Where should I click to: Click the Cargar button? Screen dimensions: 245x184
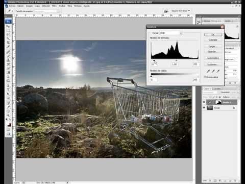213,47
